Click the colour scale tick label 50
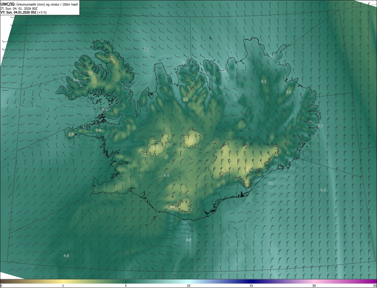The height and width of the screenshot is (288, 377). coord(375,286)
